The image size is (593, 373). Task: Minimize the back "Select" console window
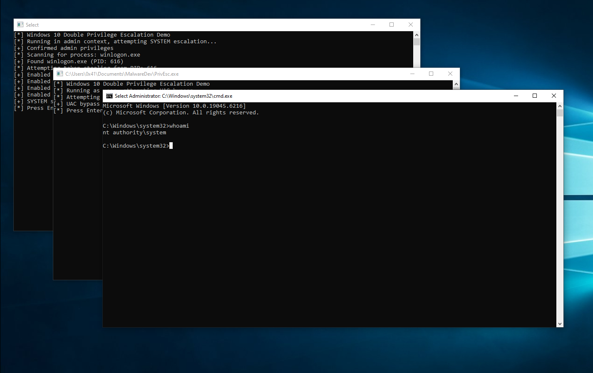[x=373, y=25]
